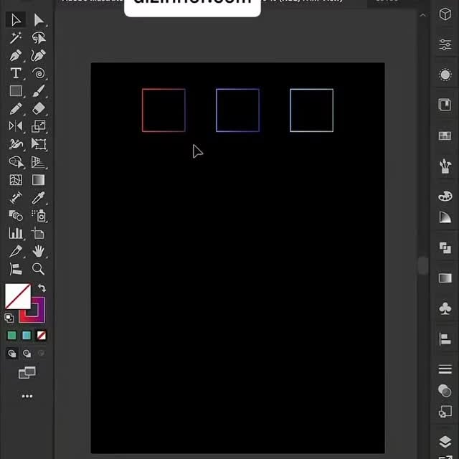This screenshot has height=459, width=459.
Task: Enable Draw Behind mode
Action: [27, 354]
